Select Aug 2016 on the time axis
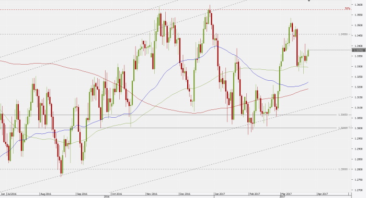Image resolution: width=366 pixels, height=198 pixels. [x=45, y=194]
